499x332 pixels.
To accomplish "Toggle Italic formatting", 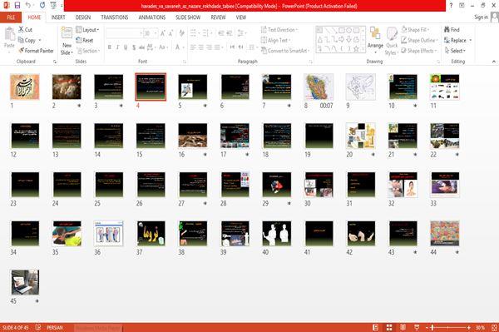I will [117, 47].
